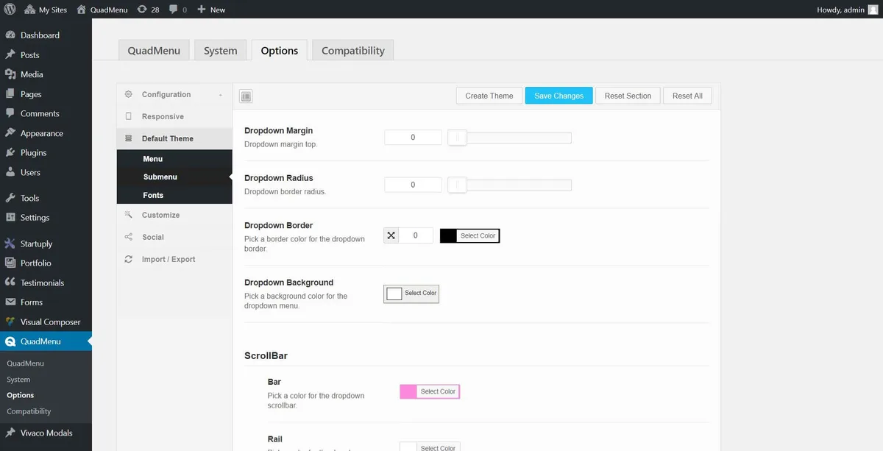The height and width of the screenshot is (451, 883).
Task: Open the comments bubble in admin bar
Action: click(x=177, y=10)
